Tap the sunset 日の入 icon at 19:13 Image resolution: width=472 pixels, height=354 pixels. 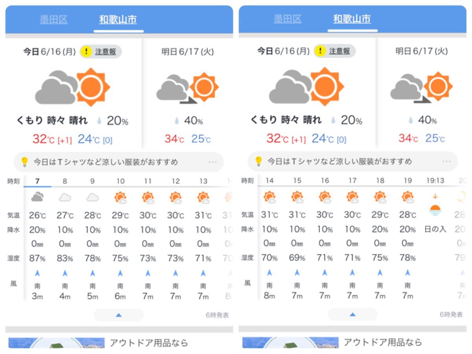(x=435, y=209)
